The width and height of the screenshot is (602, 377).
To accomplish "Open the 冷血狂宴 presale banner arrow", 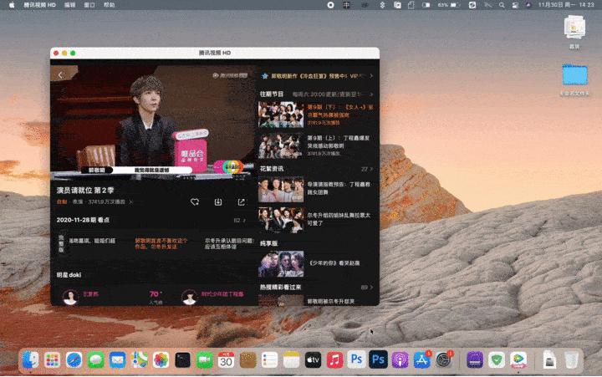I will pyautogui.click(x=371, y=76).
